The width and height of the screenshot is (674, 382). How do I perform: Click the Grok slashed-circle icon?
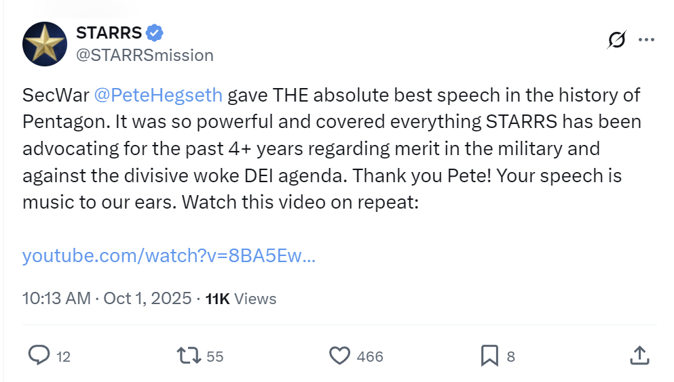point(616,41)
